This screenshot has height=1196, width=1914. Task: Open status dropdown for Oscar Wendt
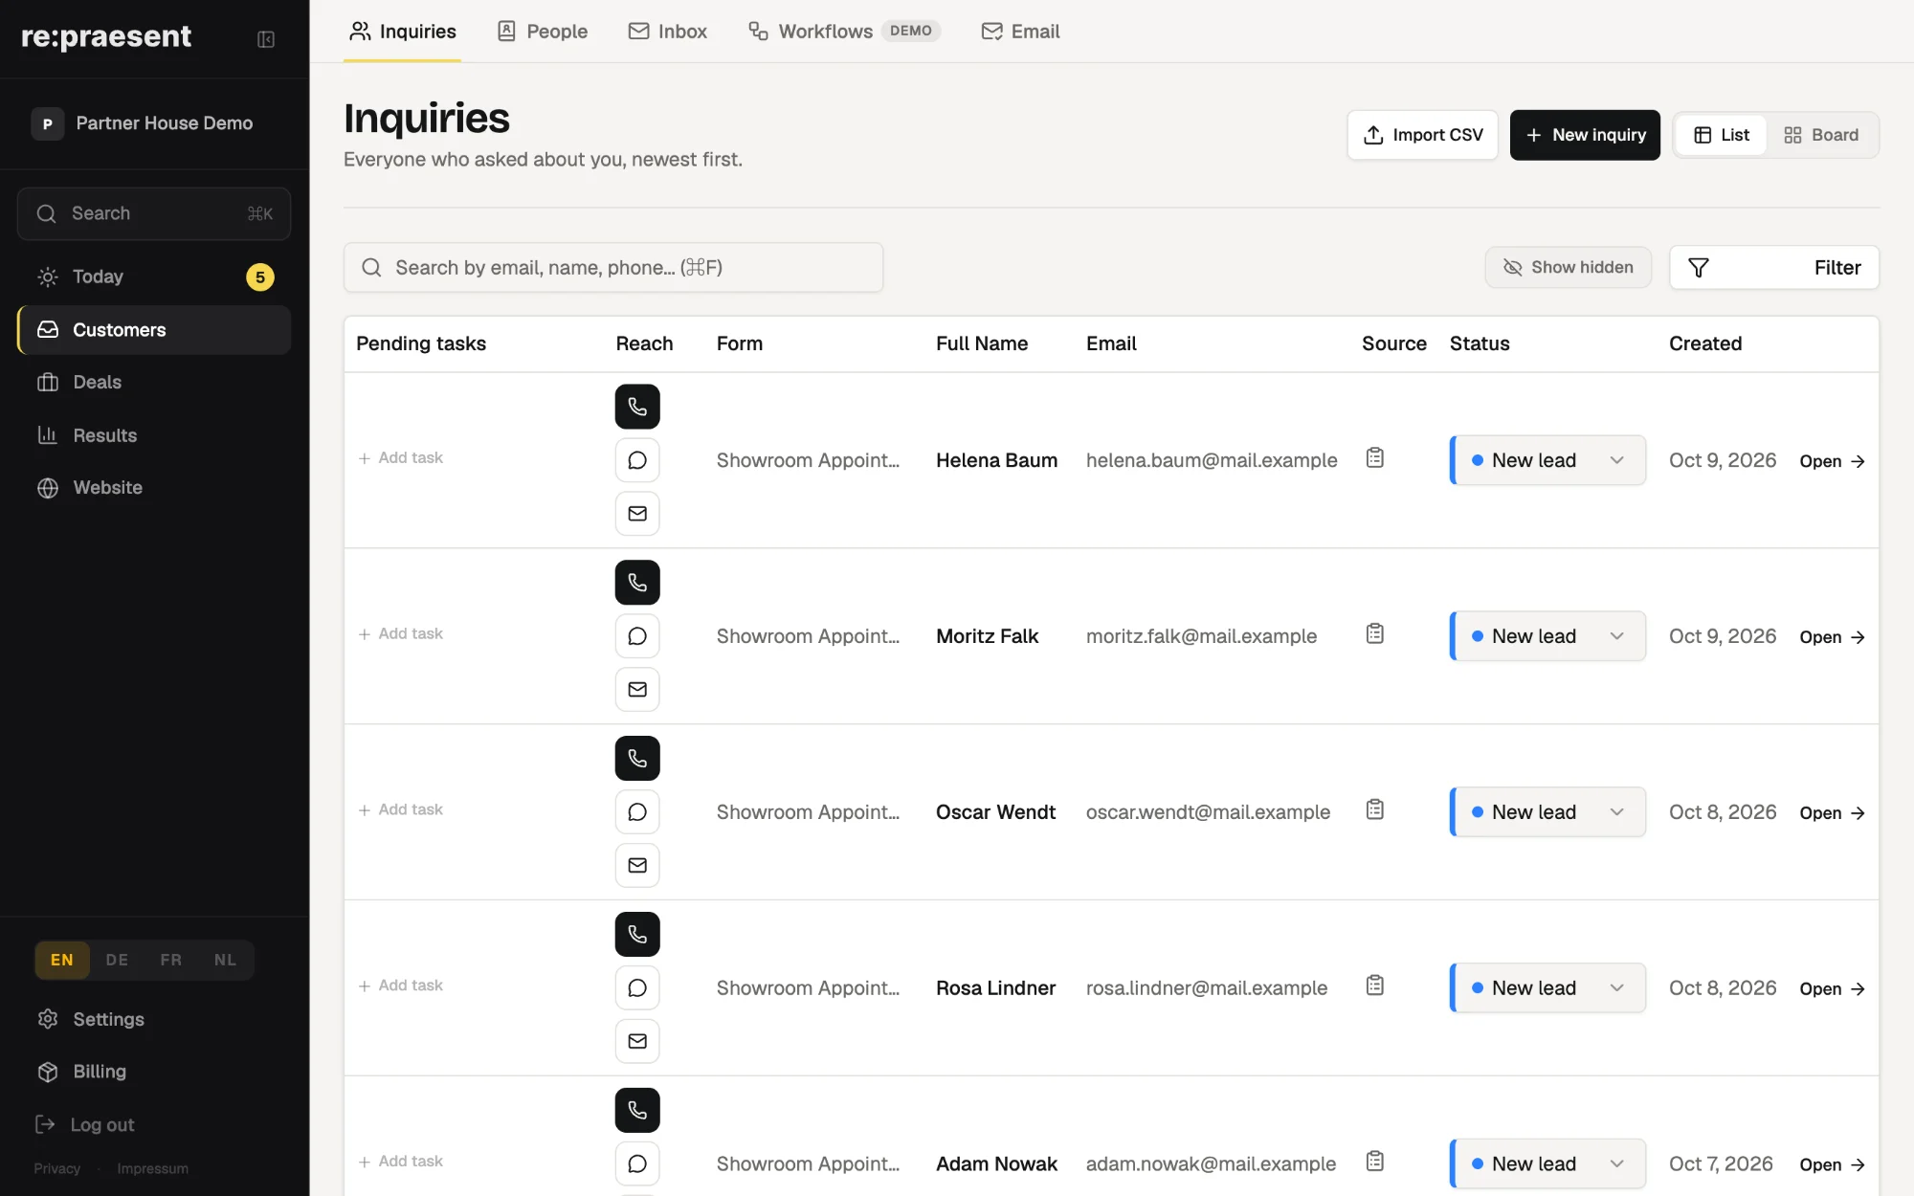click(x=1548, y=812)
